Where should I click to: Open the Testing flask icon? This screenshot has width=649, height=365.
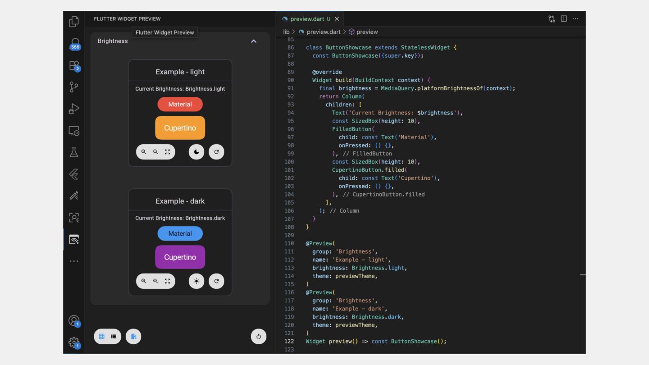coord(74,152)
